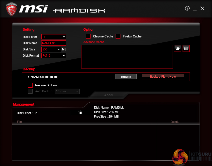Click the Firefox Cache label

[132, 36]
